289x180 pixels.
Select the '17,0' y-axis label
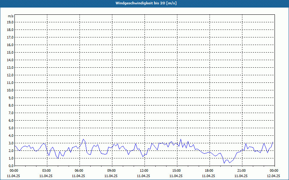pos(10,37)
